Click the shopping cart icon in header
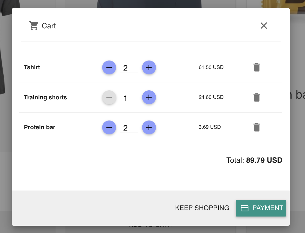This screenshot has width=305, height=233. tap(33, 26)
